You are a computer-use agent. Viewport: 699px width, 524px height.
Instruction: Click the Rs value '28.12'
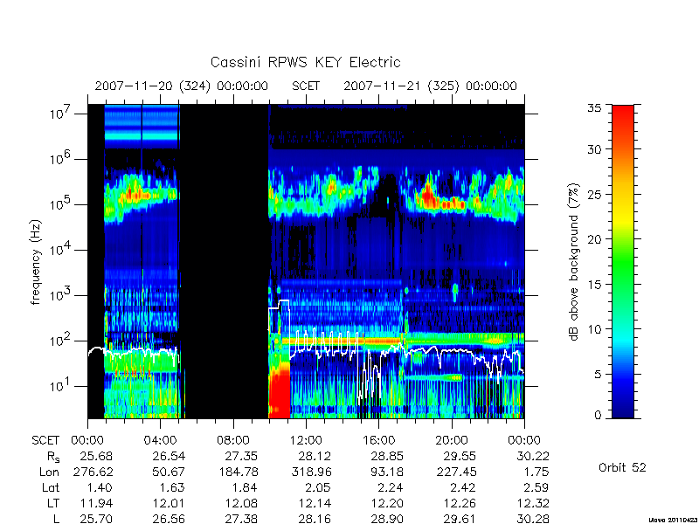[315, 456]
